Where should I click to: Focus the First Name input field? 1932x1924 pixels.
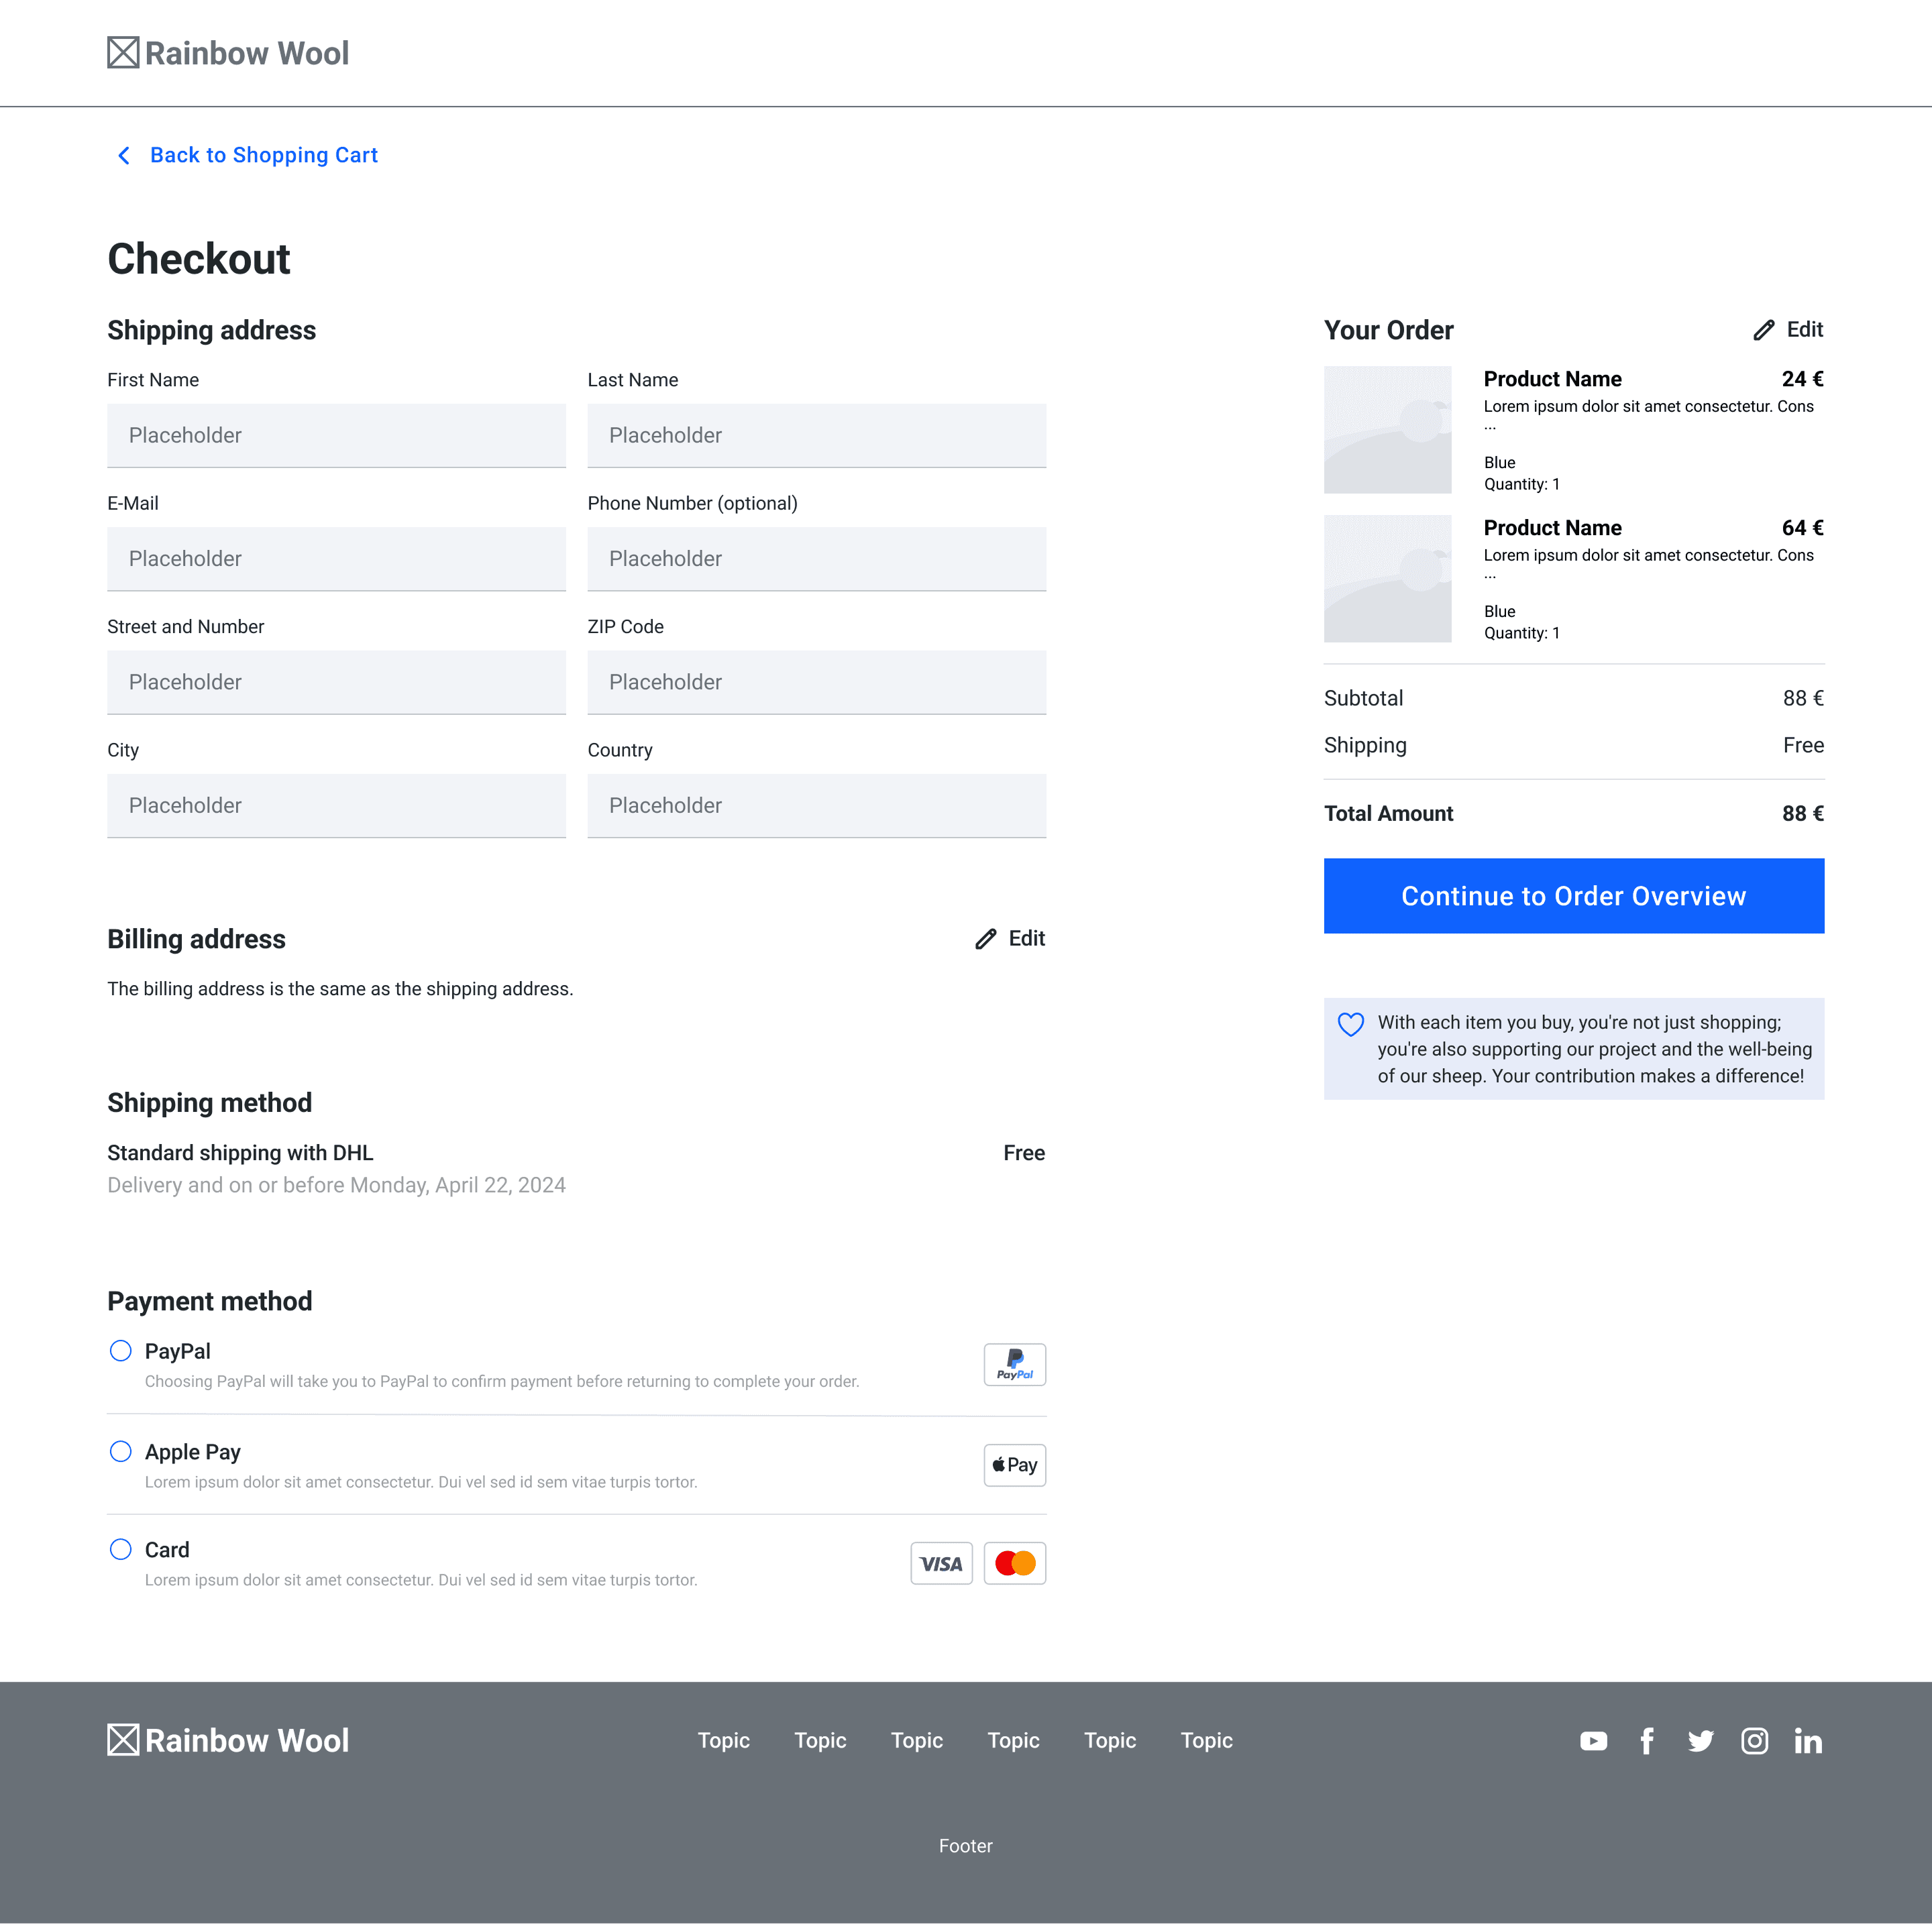tap(336, 436)
